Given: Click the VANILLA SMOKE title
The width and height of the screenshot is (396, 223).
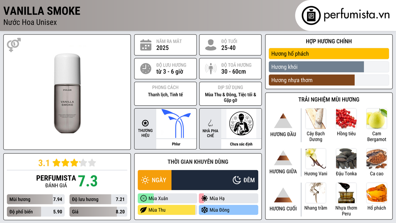Looking at the screenshot, I should (42, 11).
